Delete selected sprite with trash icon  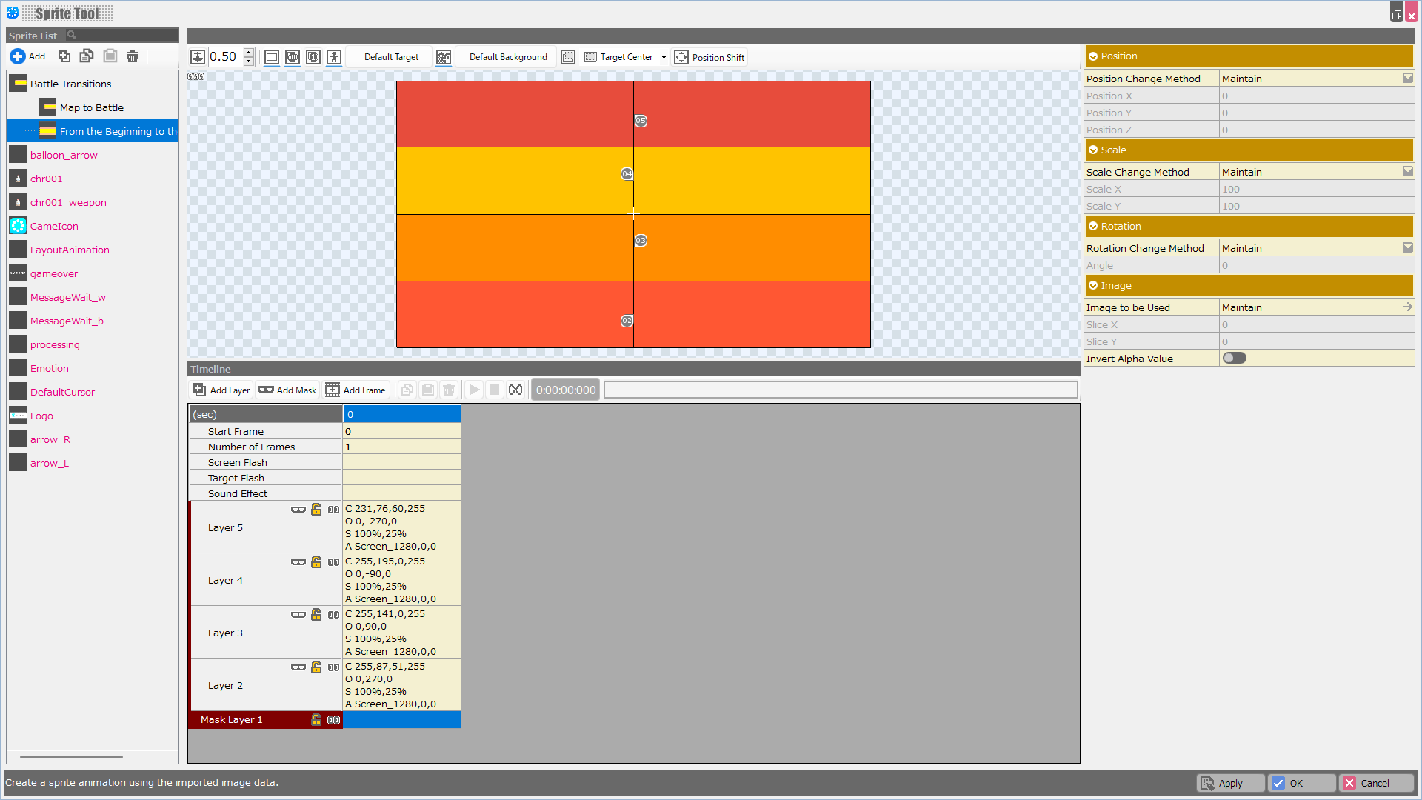click(x=133, y=56)
